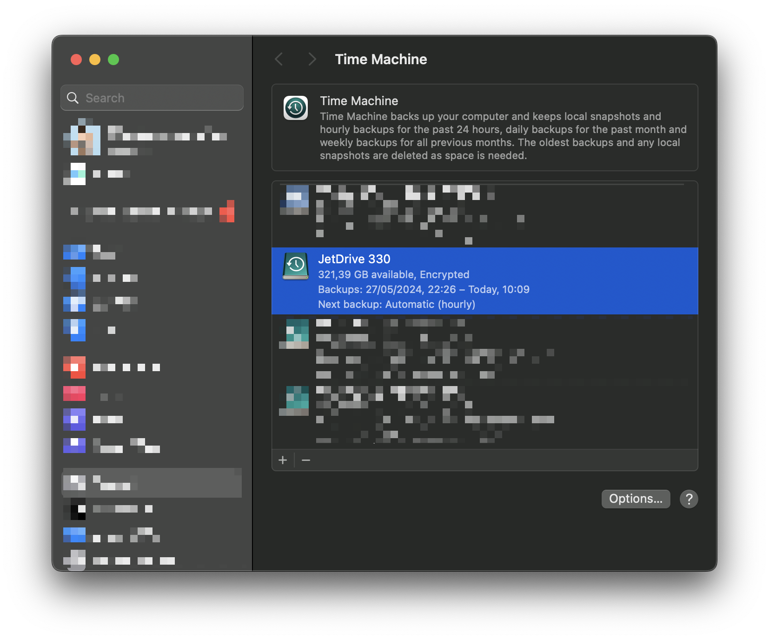Image resolution: width=769 pixels, height=640 pixels.
Task: Open the user profile avatar at the top of the sidebar
Action: point(83,138)
